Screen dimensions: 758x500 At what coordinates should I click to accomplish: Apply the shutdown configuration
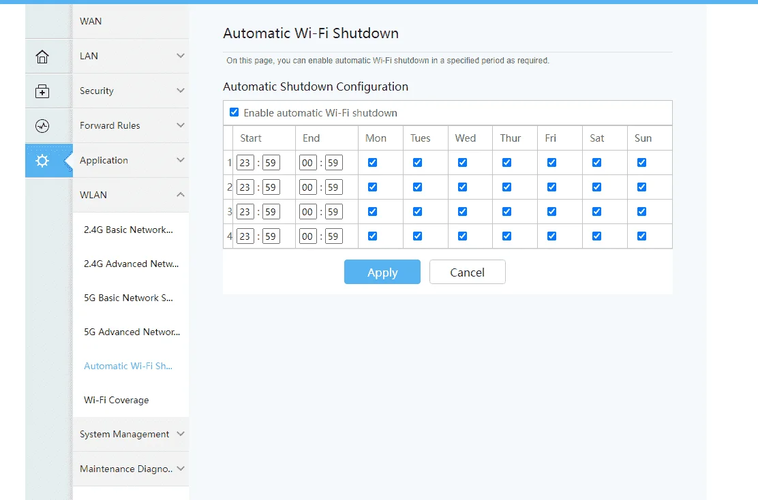382,272
